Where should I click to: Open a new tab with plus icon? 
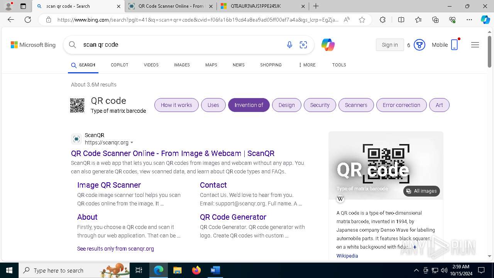tap(316, 6)
